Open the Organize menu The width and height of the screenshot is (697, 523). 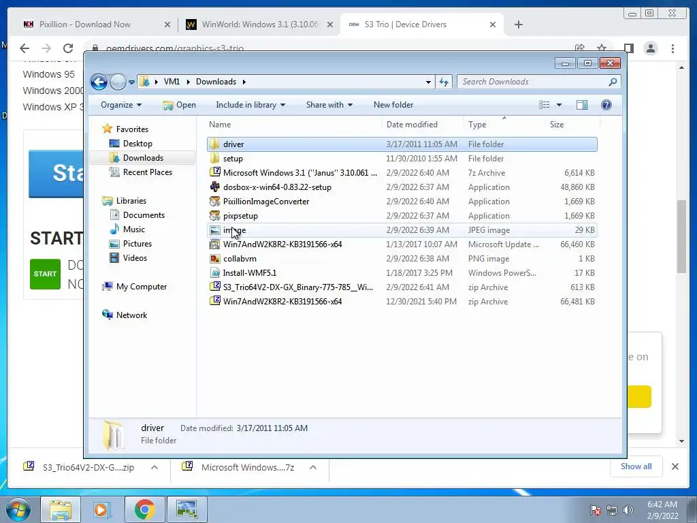[x=121, y=105]
